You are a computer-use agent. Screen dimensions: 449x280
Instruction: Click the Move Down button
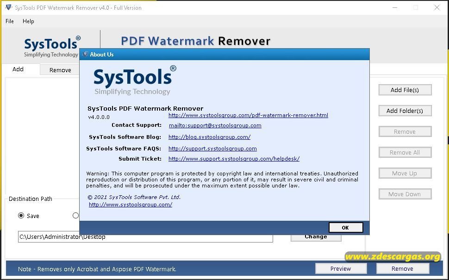pyautogui.click(x=405, y=194)
